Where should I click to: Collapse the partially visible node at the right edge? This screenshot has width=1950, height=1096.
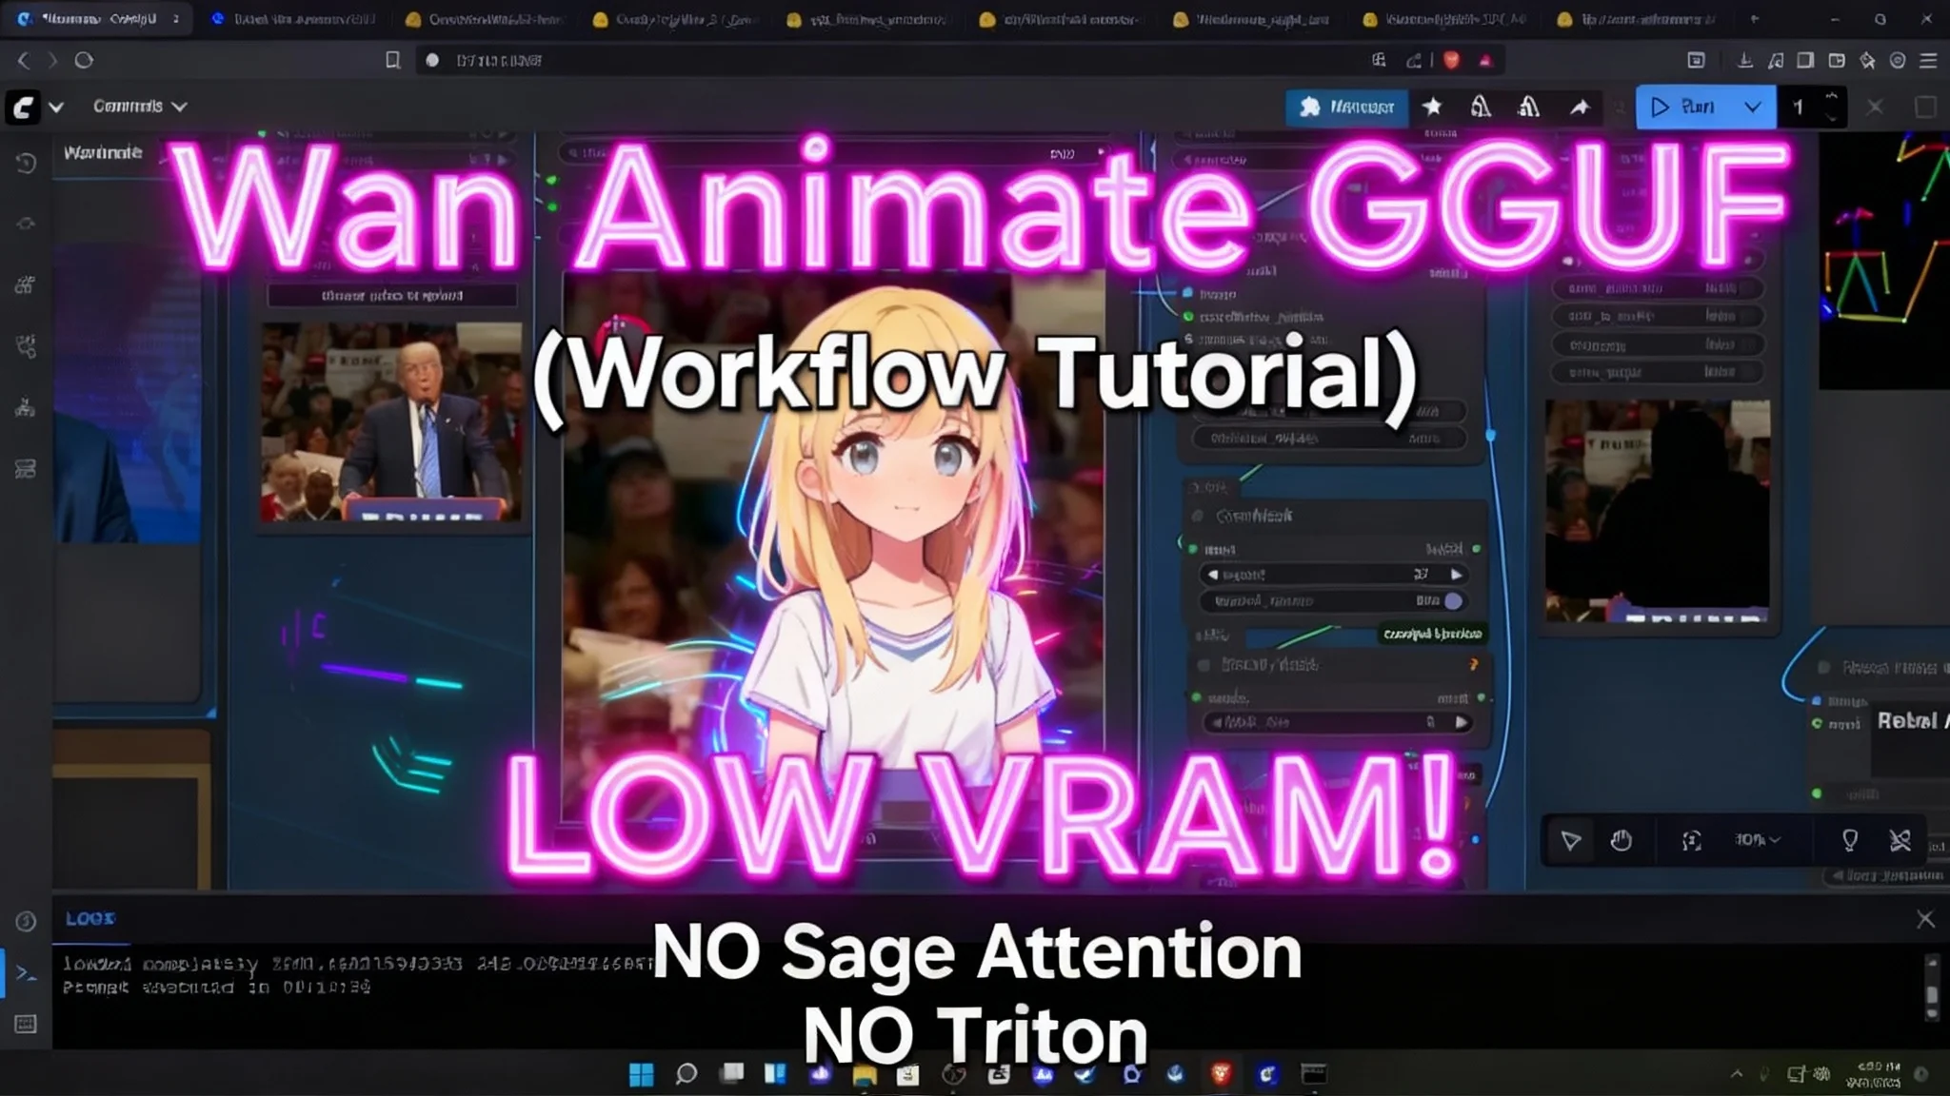pos(1824,668)
